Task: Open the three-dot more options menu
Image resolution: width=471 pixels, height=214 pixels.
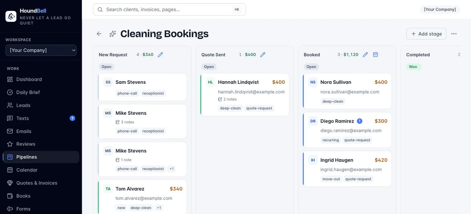Action: click(x=454, y=34)
